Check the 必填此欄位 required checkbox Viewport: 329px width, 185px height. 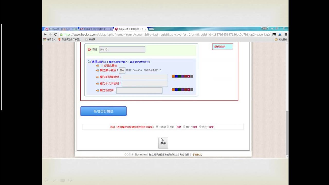click(x=102, y=65)
